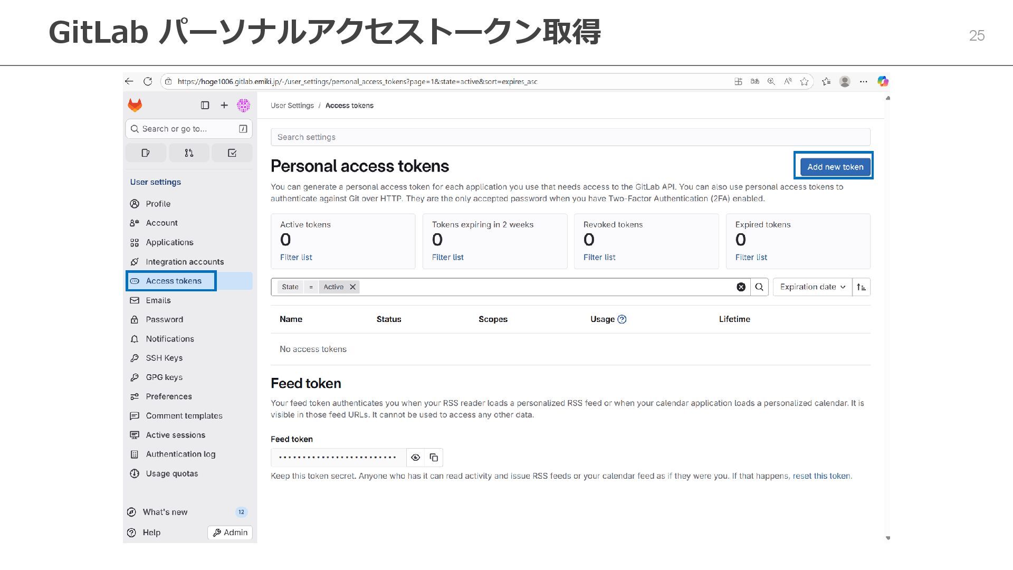Copy the feed token to clipboard
This screenshot has height=570, width=1013.
coord(434,458)
